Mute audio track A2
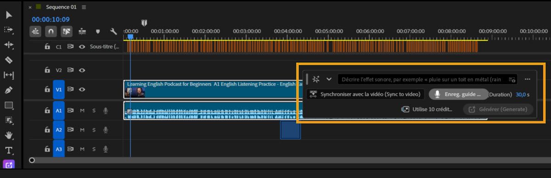Image resolution: width=551 pixels, height=178 pixels. click(x=82, y=130)
